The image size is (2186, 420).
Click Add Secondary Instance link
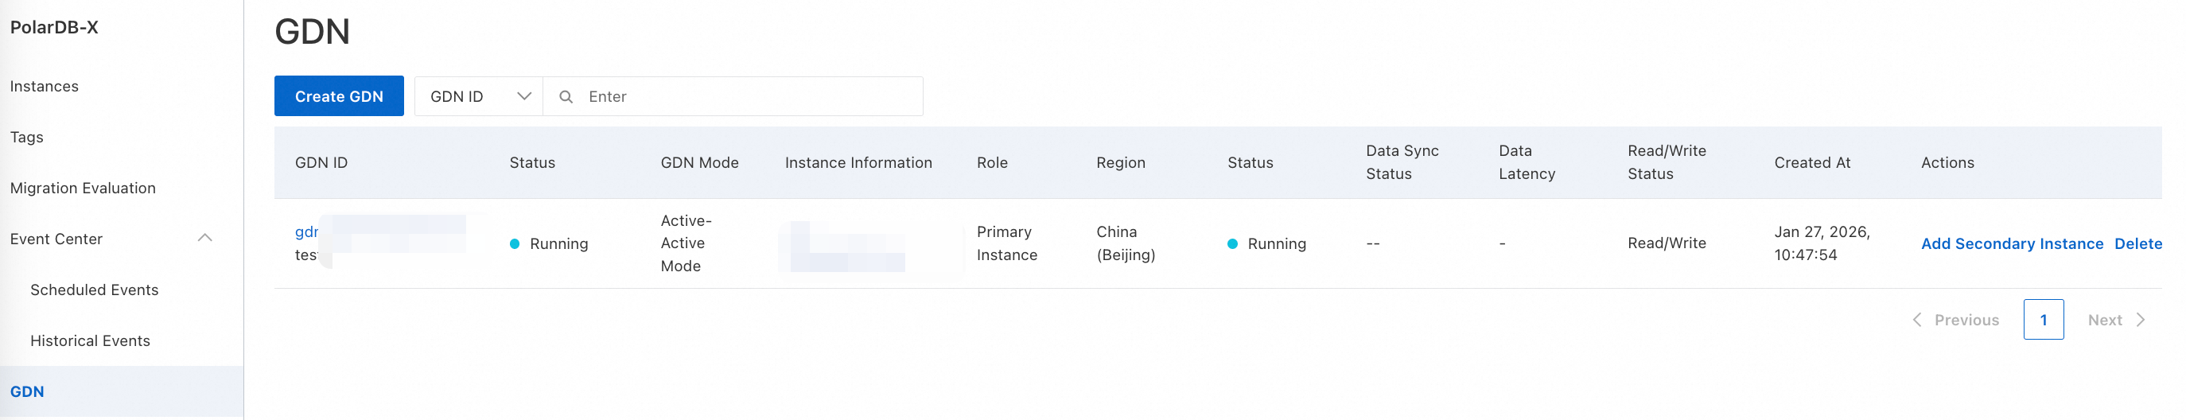coord(2011,244)
